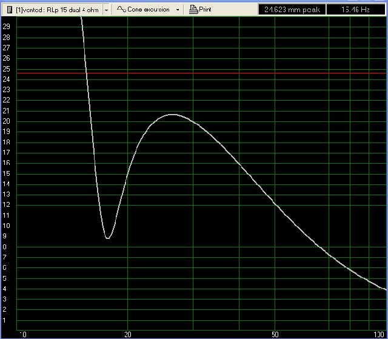The width and height of the screenshot is (388, 339).
Task: Click the 15.46 Hz frequency readout
Action: [x=356, y=10]
